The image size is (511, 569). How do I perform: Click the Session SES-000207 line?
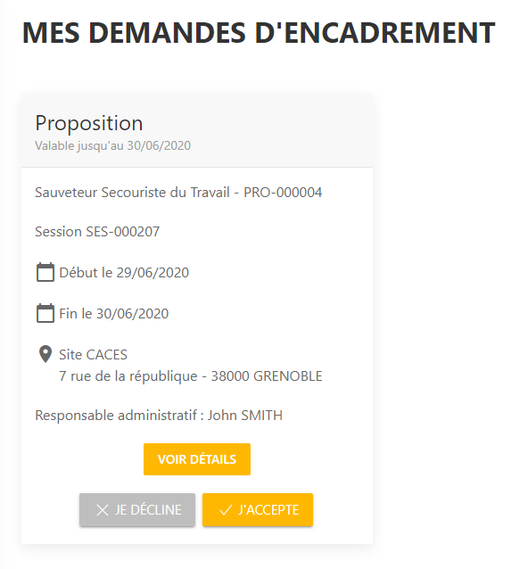pos(97,232)
